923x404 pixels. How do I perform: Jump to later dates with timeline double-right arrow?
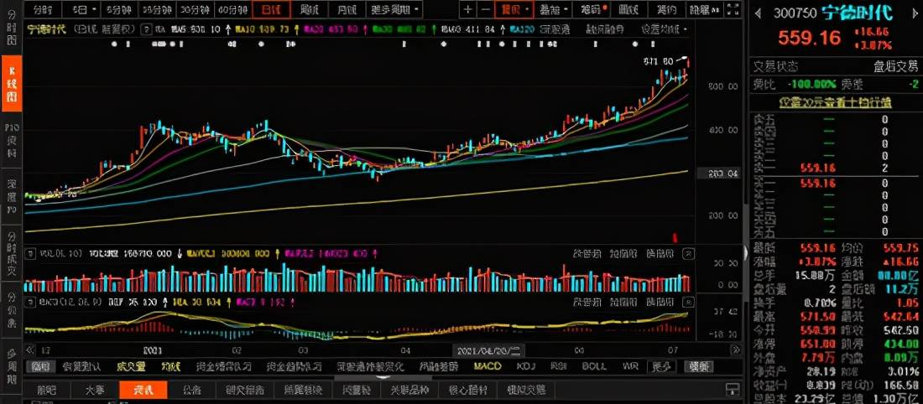(736, 350)
